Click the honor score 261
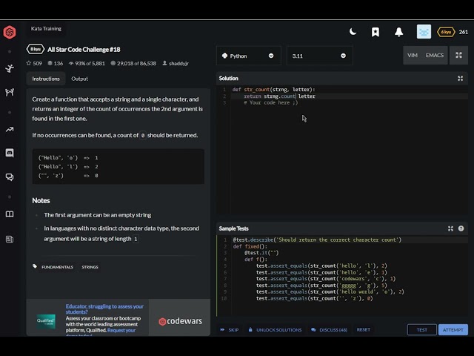 pyautogui.click(x=464, y=32)
